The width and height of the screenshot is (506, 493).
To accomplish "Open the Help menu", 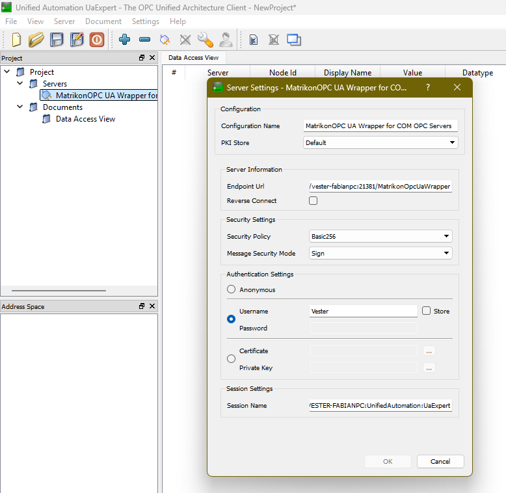I will pos(178,21).
